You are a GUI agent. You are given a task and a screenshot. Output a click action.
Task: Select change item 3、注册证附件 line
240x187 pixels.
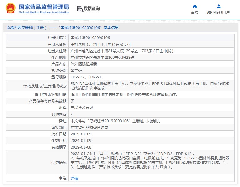point(122,167)
